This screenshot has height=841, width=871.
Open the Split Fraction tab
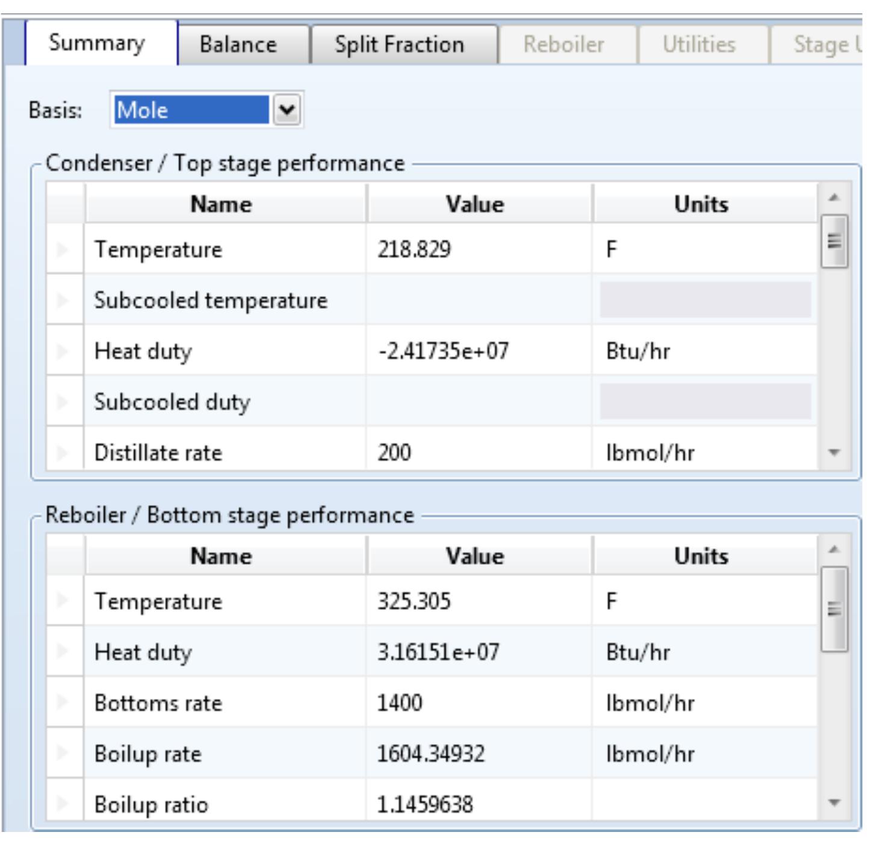[399, 45]
